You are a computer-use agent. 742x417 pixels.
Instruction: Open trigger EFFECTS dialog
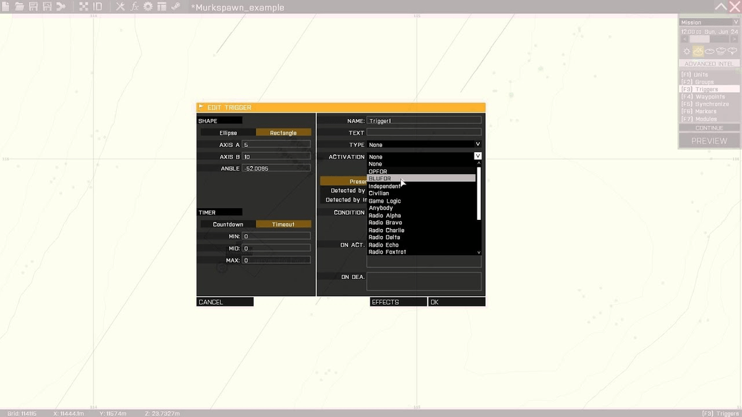point(398,302)
